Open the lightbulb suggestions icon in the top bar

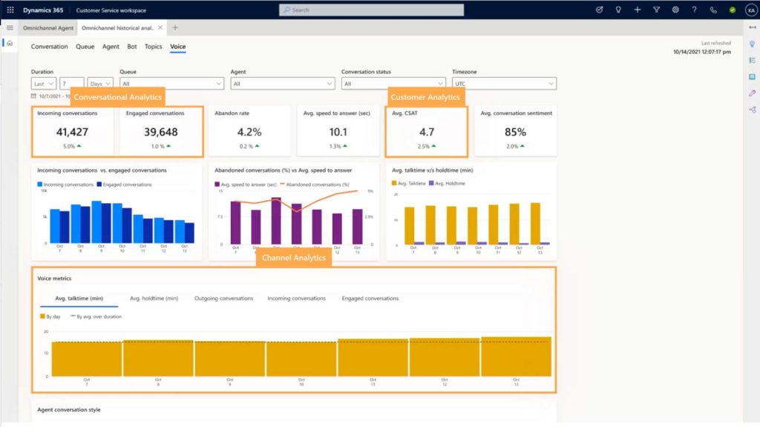click(617, 10)
